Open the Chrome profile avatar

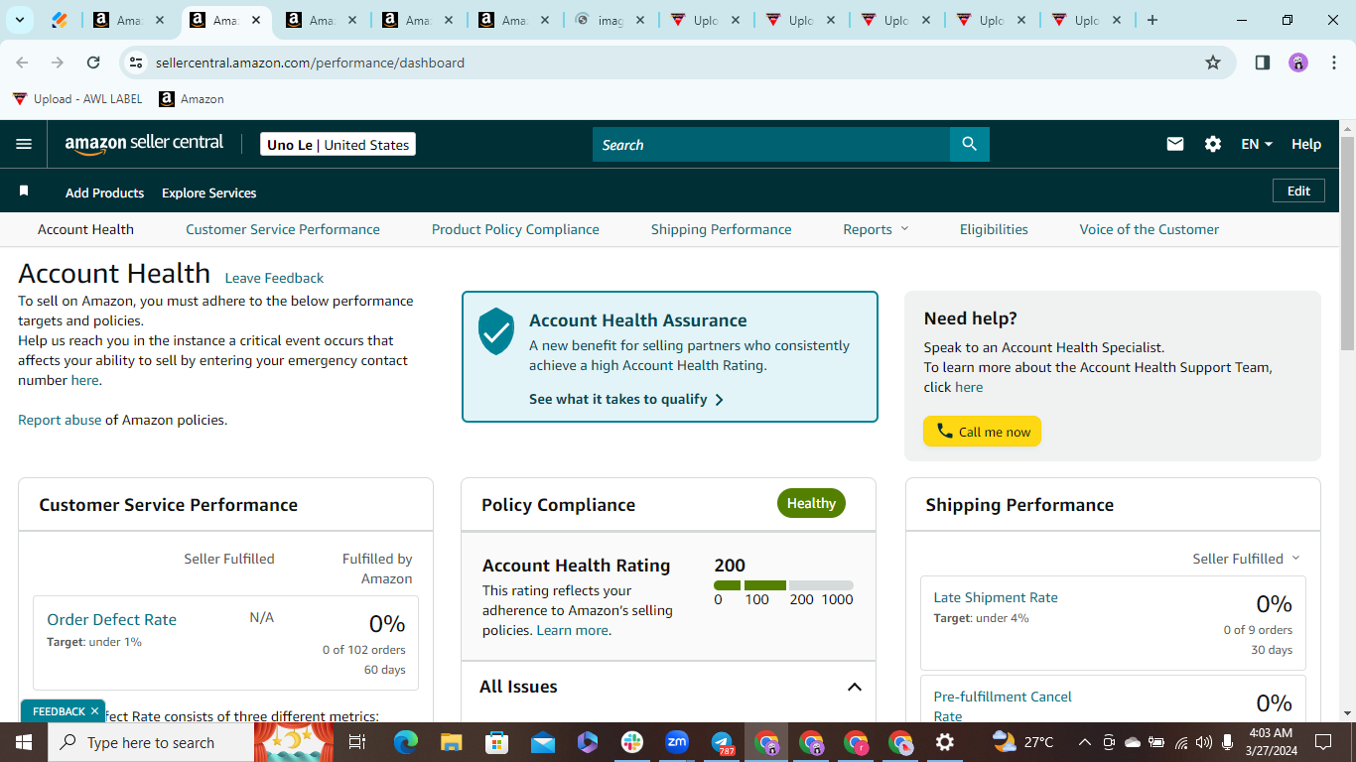(x=1298, y=63)
